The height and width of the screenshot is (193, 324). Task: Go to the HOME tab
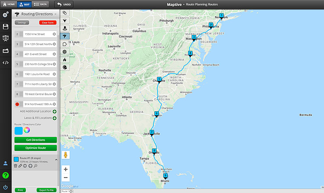click(x=9, y=4)
